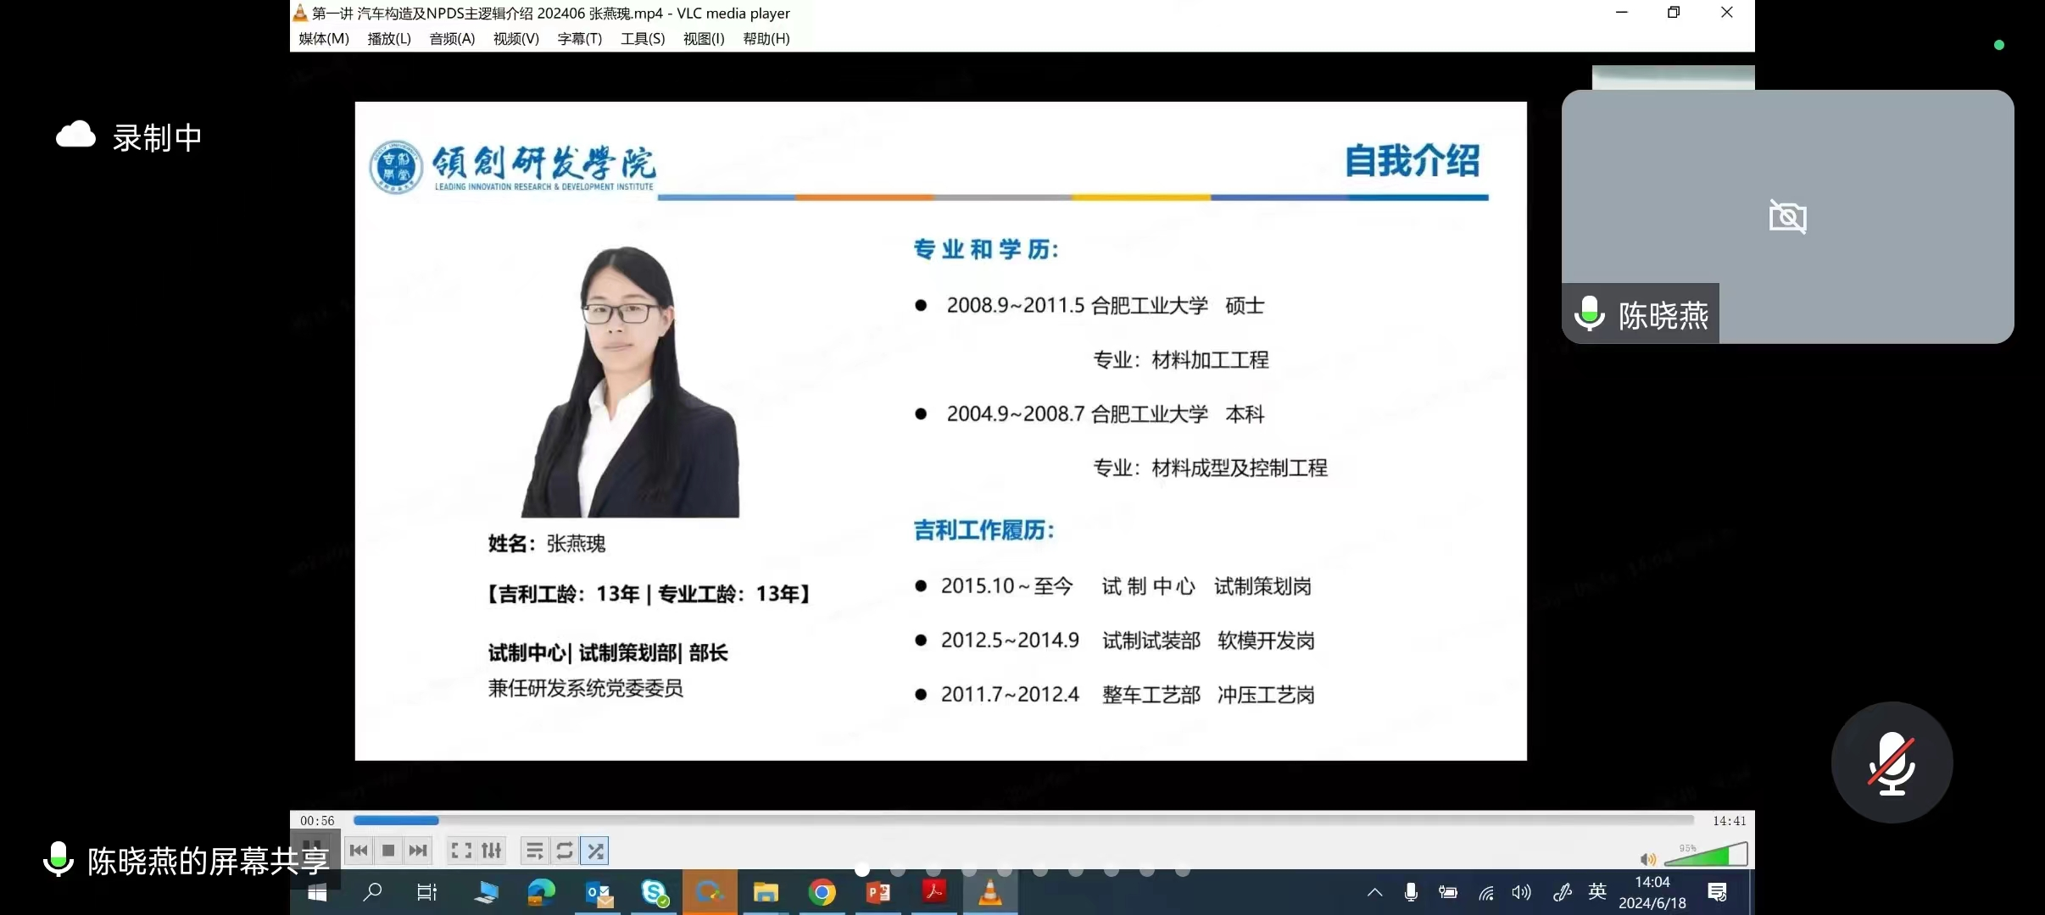Toggle VLC fullscreen mode button
The height and width of the screenshot is (915, 2045).
461,851
